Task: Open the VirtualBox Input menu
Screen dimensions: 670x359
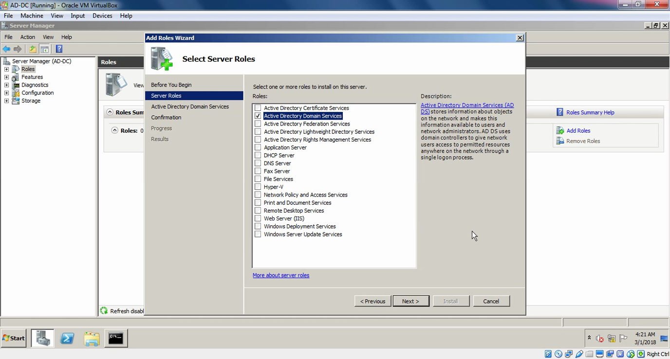Action: [x=77, y=16]
